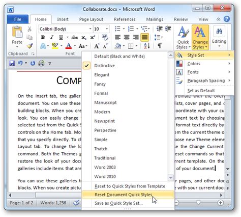241x217 pixels.
Task: Choose Reset to Quick Styles from Template
Action: 128,186
